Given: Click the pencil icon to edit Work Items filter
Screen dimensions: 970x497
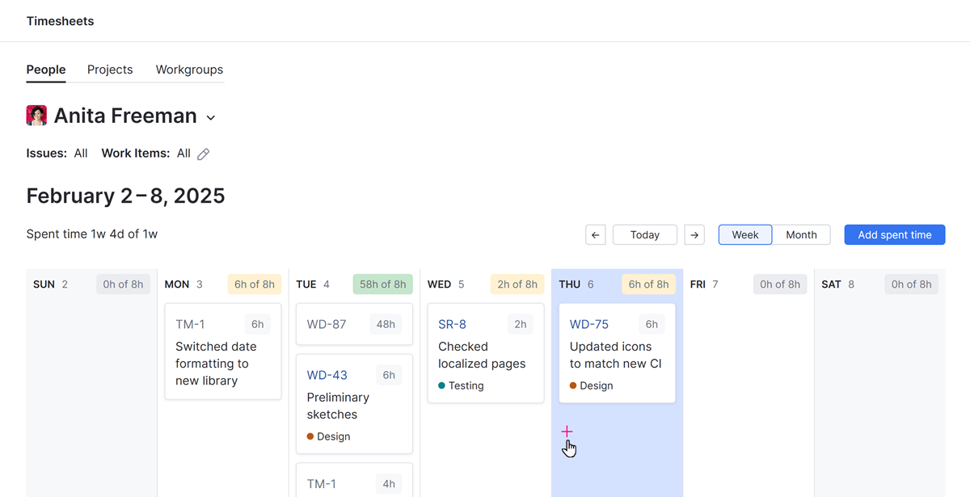Looking at the screenshot, I should pos(202,153).
